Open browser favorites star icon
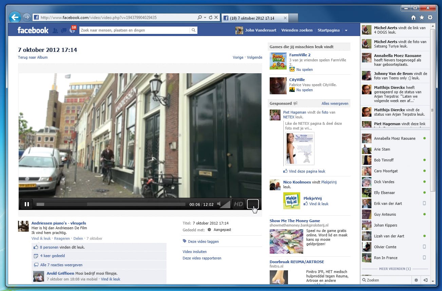The width and height of the screenshot is (442, 291). [422, 18]
